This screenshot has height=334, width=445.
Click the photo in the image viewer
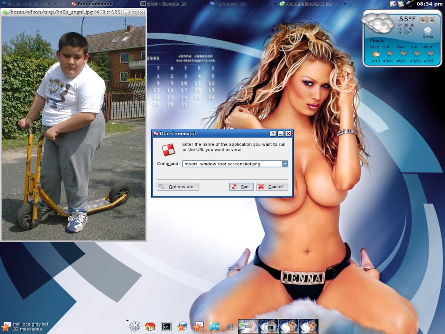pos(73,128)
